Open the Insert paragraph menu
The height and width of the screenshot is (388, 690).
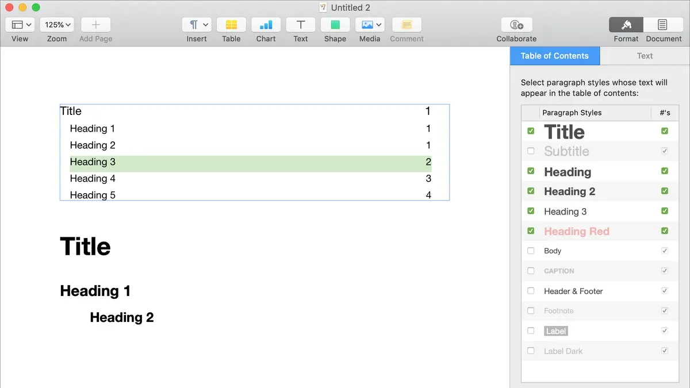(x=197, y=25)
